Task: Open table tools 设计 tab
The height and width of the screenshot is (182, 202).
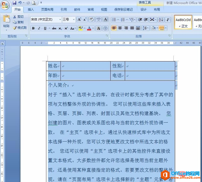Action: pyautogui.click(x=143, y=10)
